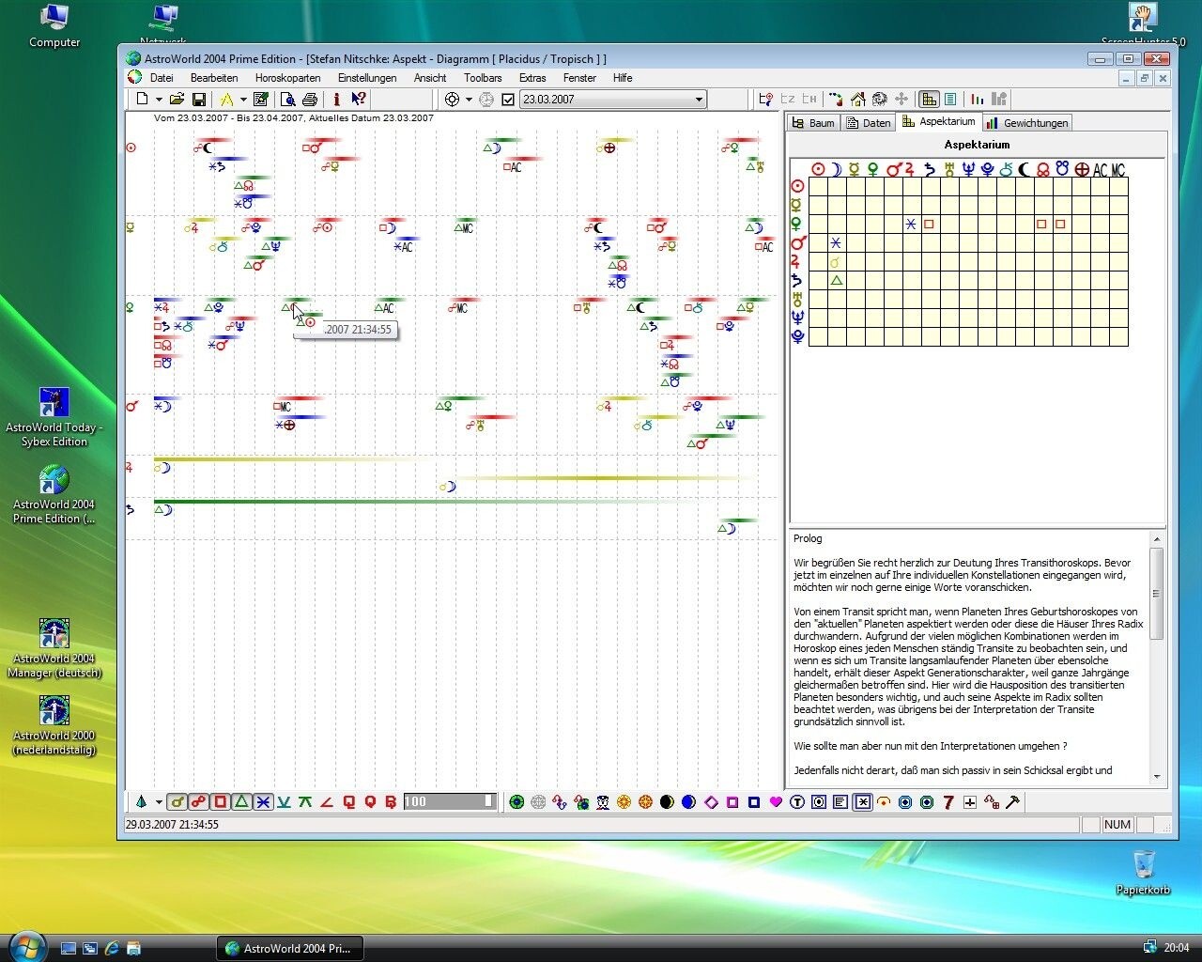The width and height of the screenshot is (1202, 962).
Task: Open the Fenster menu
Action: 579,78
